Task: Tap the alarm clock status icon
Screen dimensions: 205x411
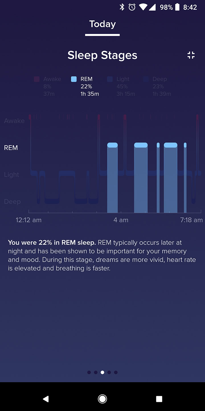Action: click(132, 7)
